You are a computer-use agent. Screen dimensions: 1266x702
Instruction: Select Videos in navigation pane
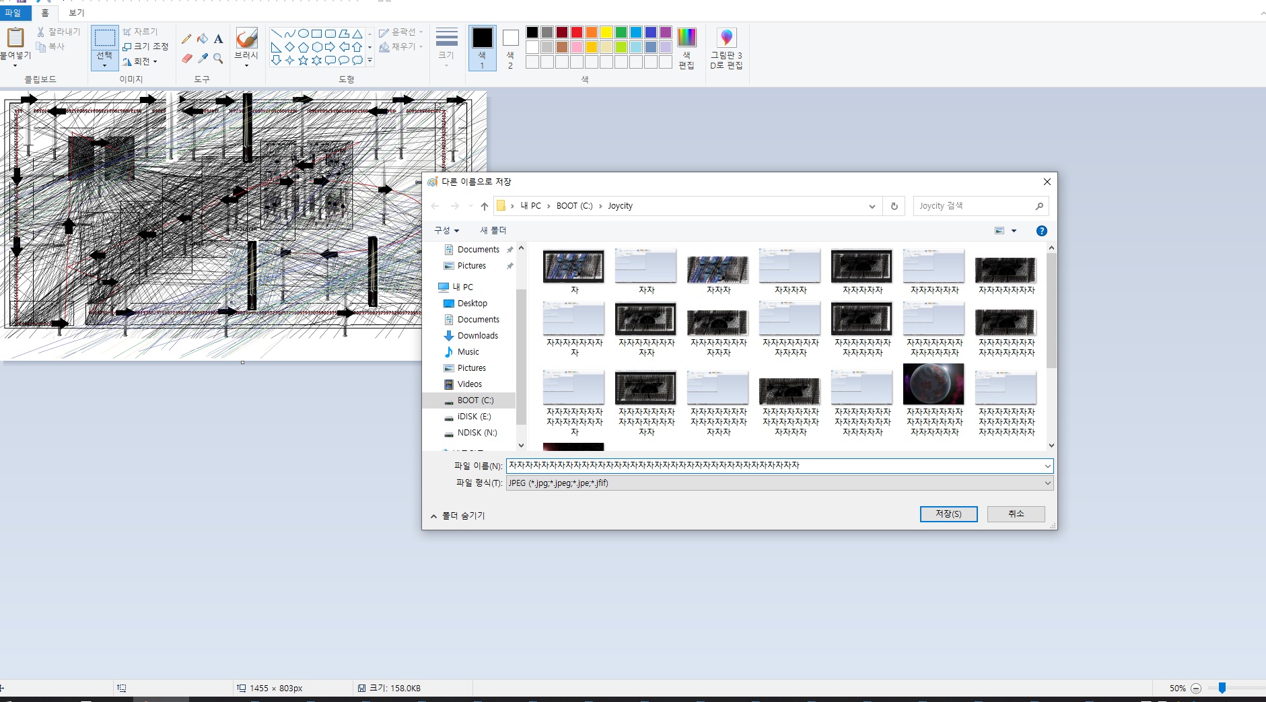pos(469,384)
